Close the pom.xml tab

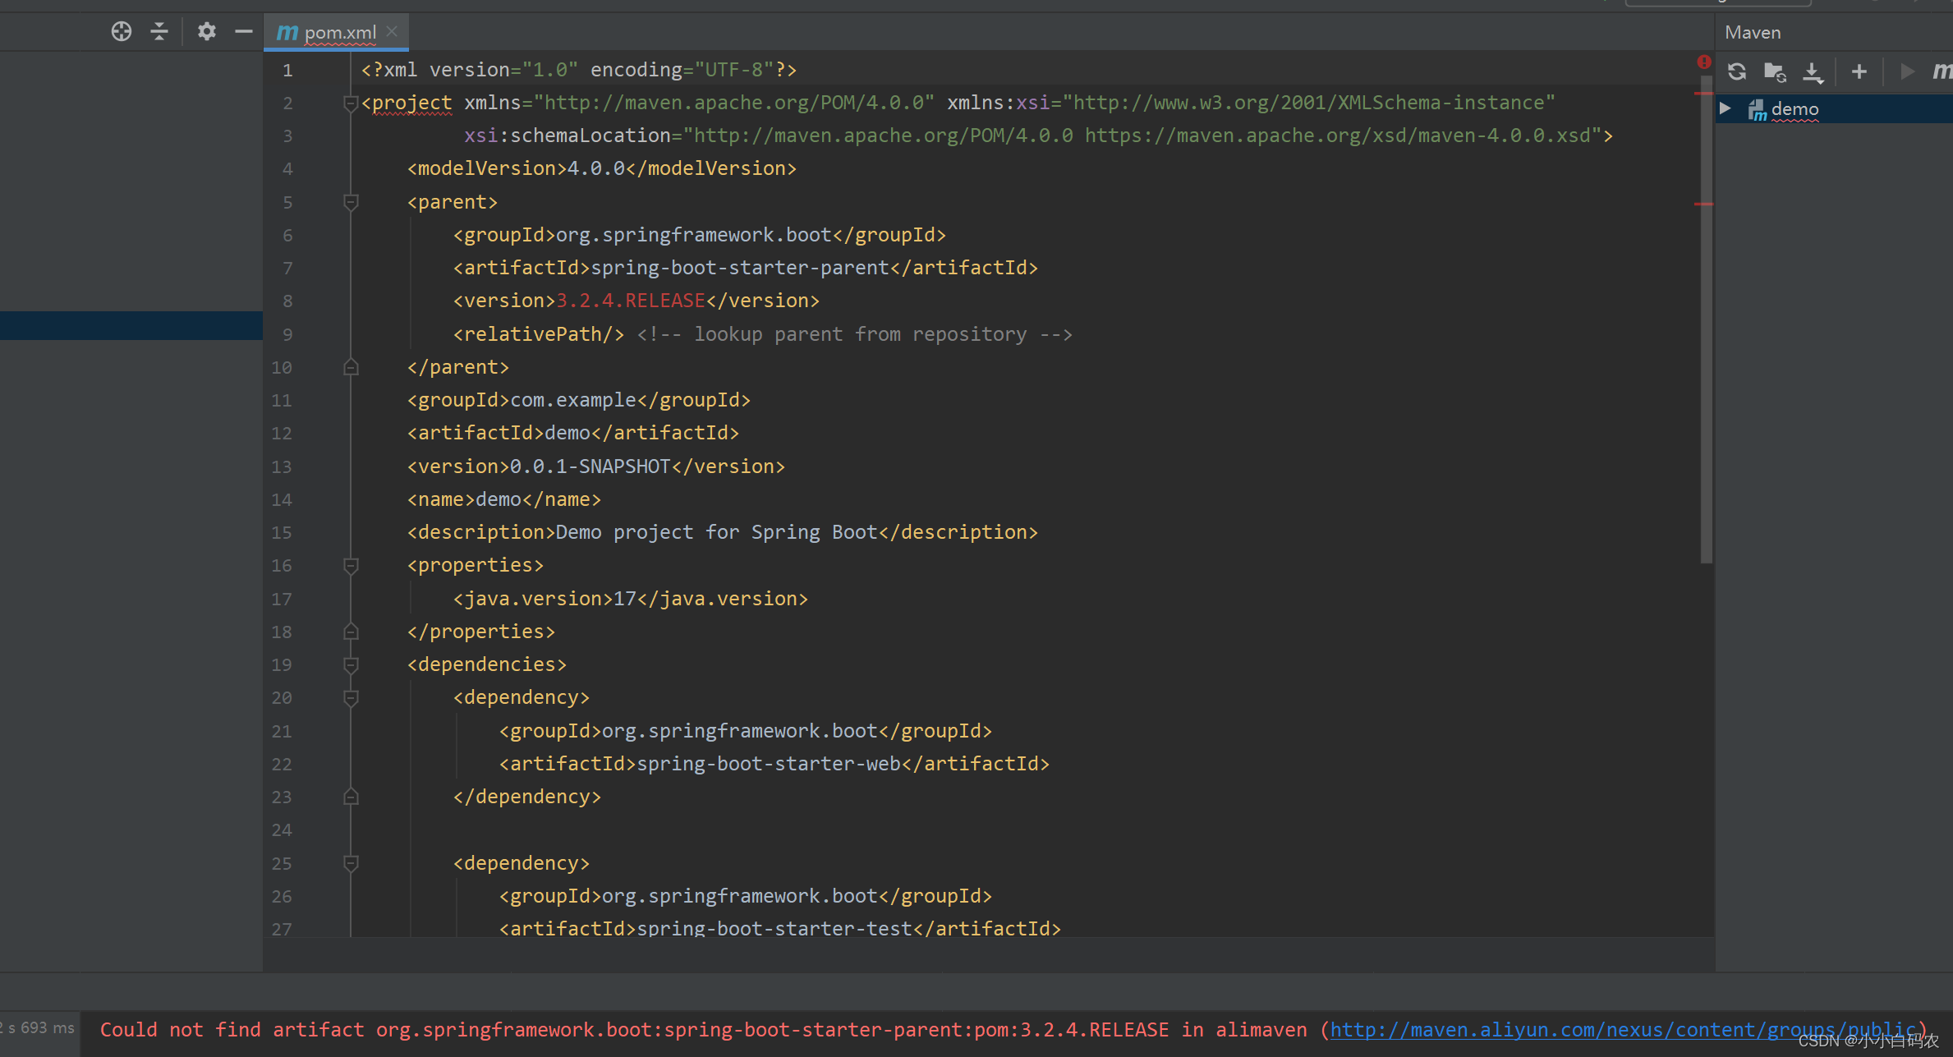392,31
